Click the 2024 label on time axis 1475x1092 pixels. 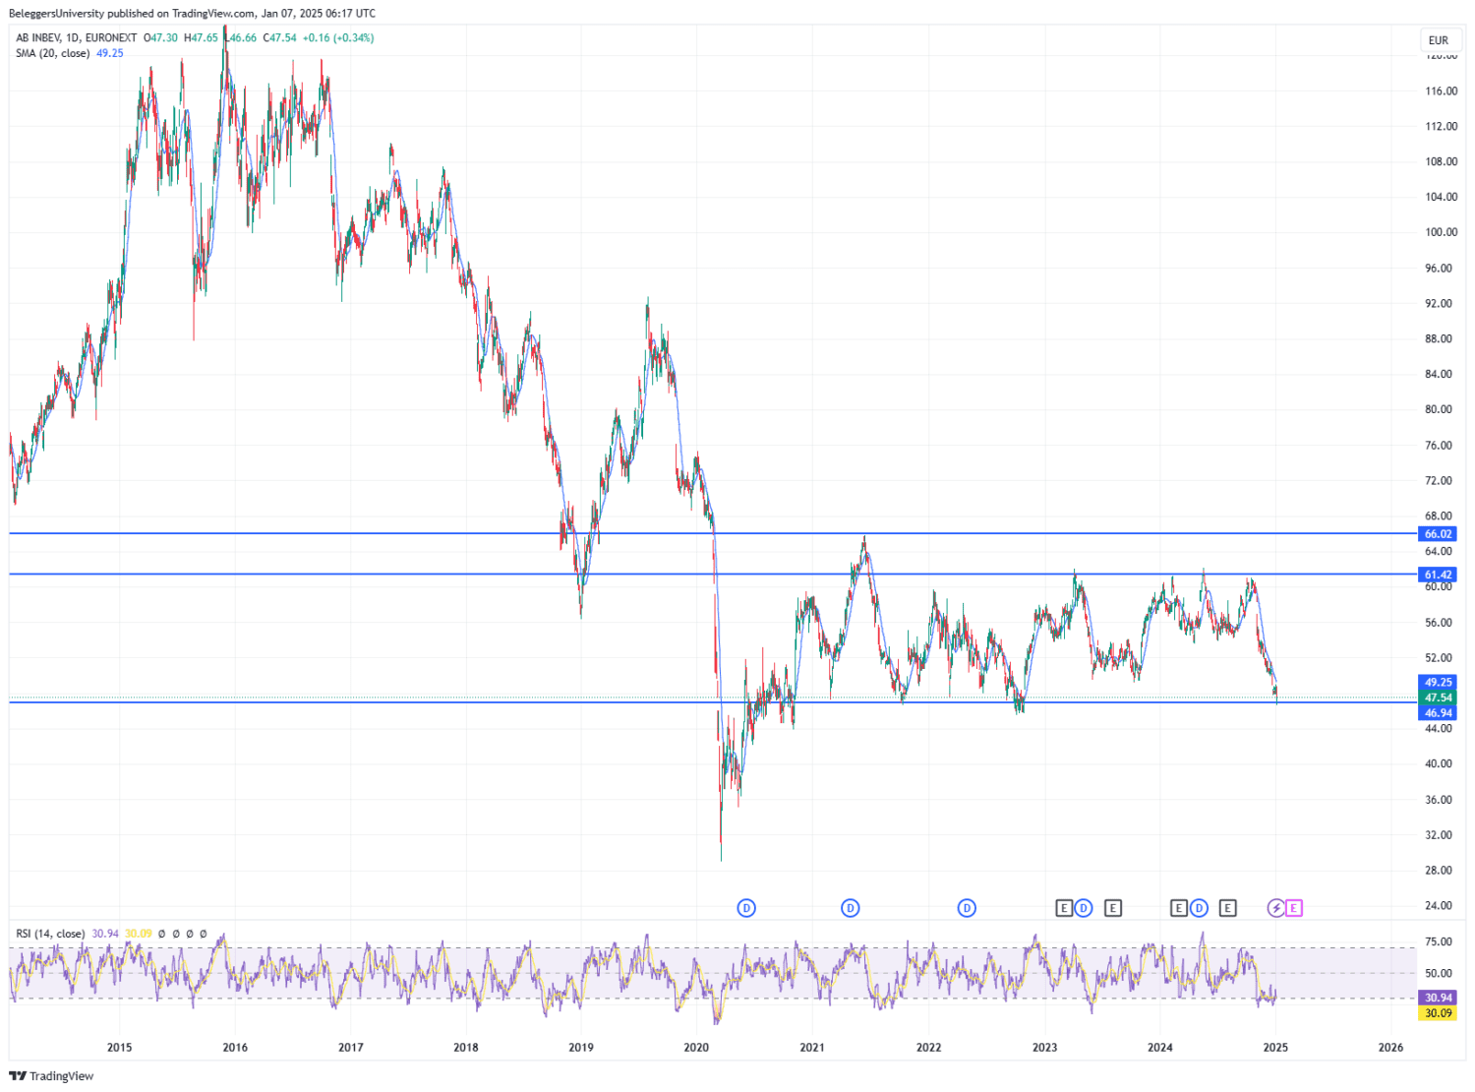[x=1160, y=1047]
